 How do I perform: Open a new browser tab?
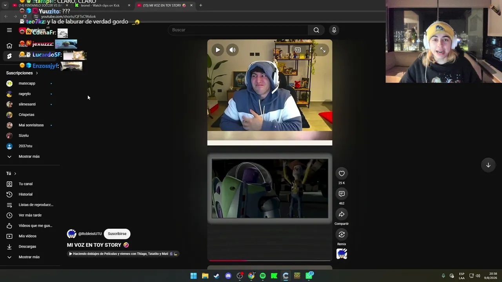tap(201, 5)
